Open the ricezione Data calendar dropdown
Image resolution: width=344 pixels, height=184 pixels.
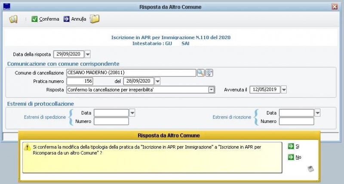point(317,113)
